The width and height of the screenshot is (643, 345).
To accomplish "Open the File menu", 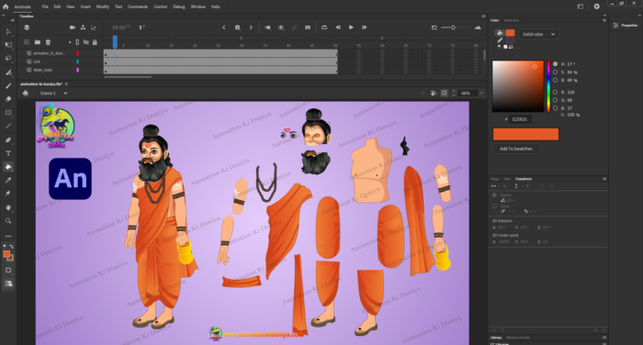I will pos(45,6).
